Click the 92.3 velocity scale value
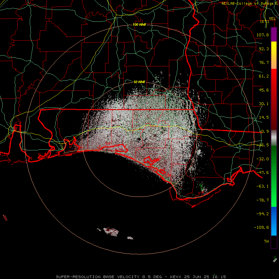 (x=264, y=49)
